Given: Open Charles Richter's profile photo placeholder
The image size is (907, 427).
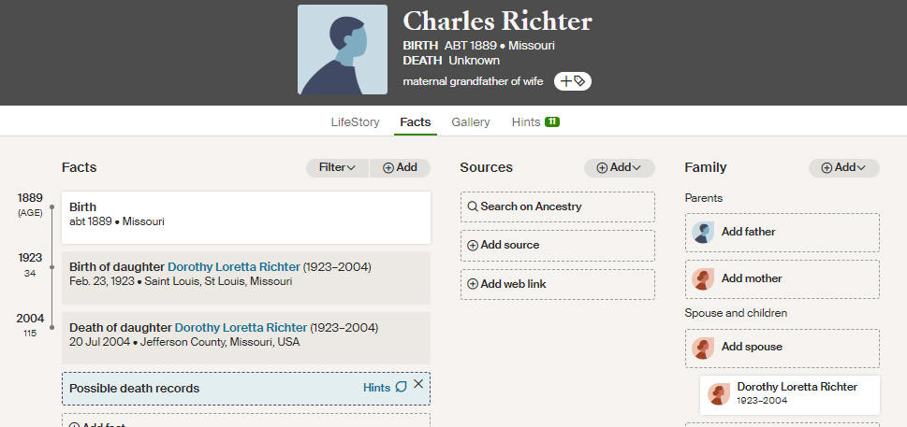Looking at the screenshot, I should click(x=343, y=50).
